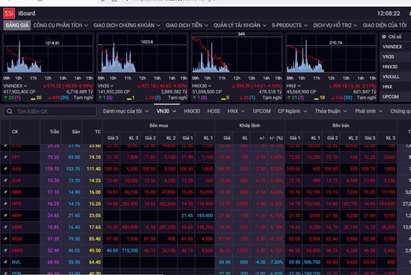Open the VN30 chart selector dropdown

tap(105, 86)
